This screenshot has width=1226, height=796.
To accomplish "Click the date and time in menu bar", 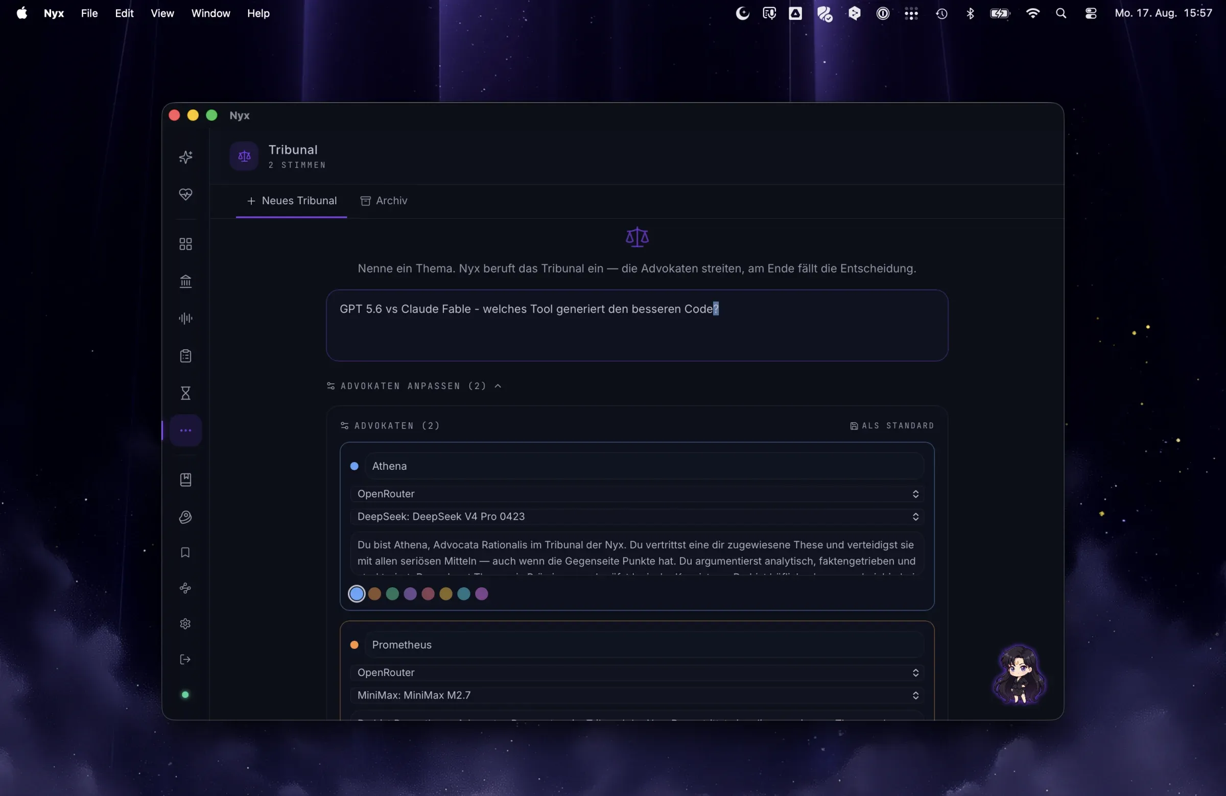I will point(1163,13).
